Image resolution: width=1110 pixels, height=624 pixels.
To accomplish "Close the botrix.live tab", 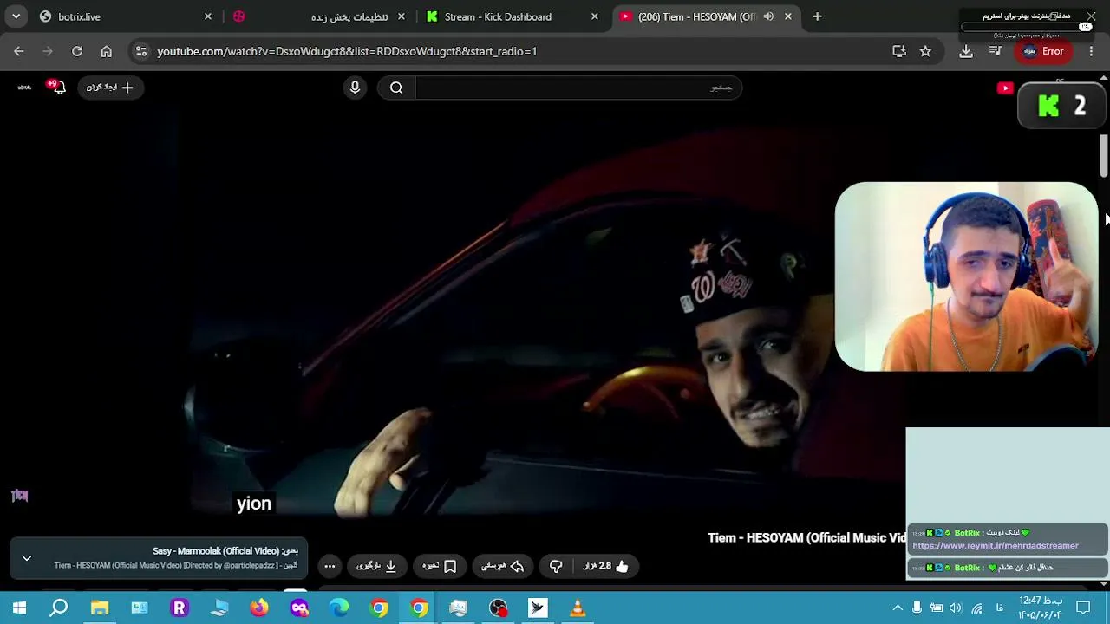I will (208, 16).
